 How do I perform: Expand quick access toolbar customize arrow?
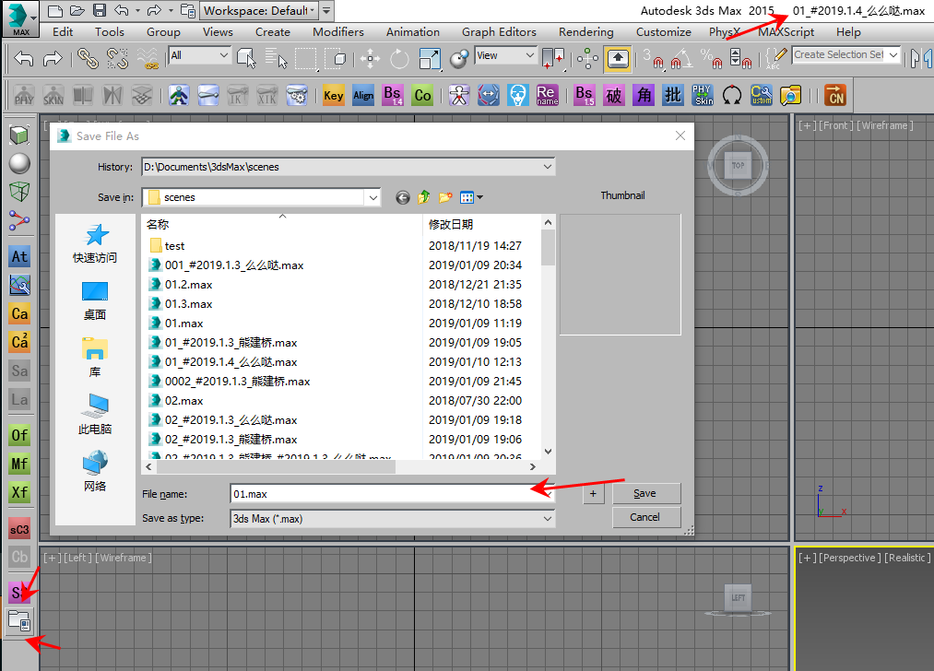326,11
